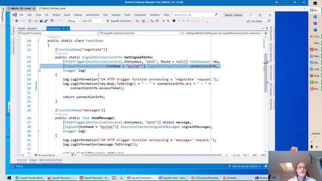Screen dimensions: 322x181
Task: Open the feedback icon beside Live Share
Action: [x=269, y=21]
